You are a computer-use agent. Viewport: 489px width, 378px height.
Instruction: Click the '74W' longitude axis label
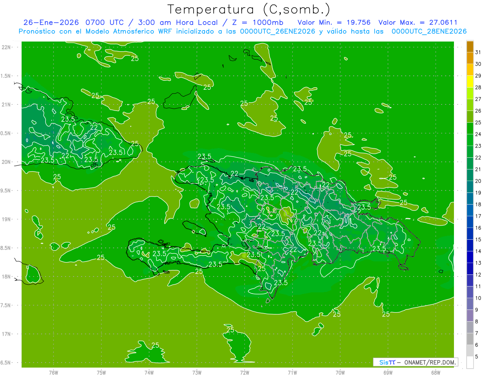pyautogui.click(x=149, y=373)
